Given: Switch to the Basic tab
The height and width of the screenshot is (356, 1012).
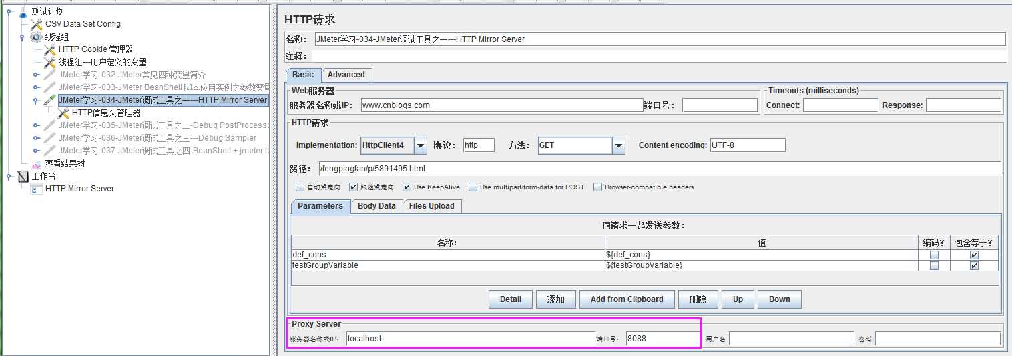Looking at the screenshot, I should (x=303, y=75).
